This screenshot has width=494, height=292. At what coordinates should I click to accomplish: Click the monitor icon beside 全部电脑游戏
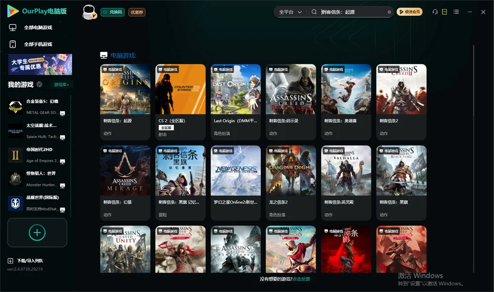click(13, 28)
